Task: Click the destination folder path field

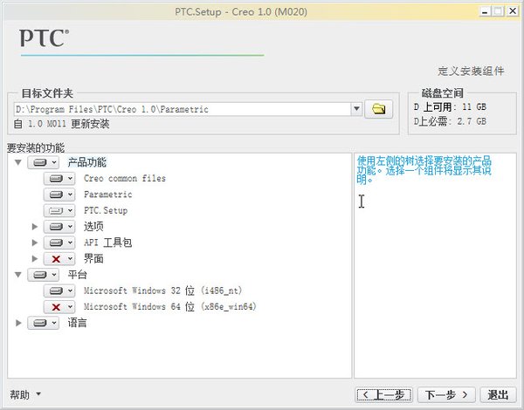Action: [183, 109]
